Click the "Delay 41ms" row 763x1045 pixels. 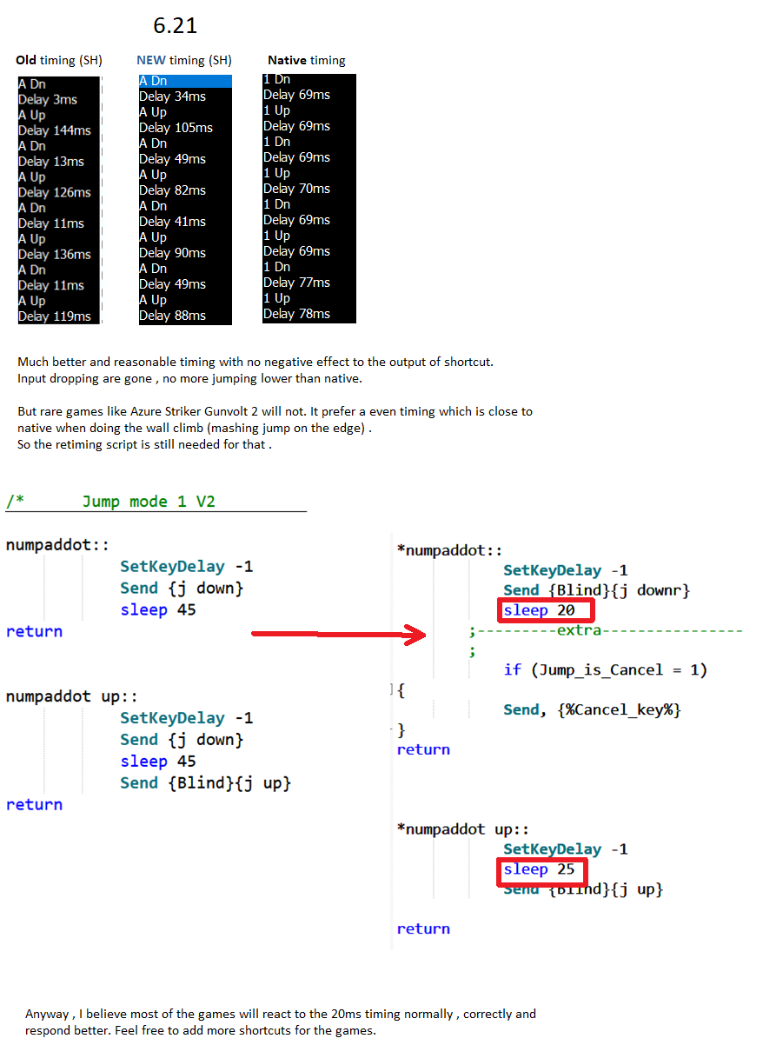point(173,222)
